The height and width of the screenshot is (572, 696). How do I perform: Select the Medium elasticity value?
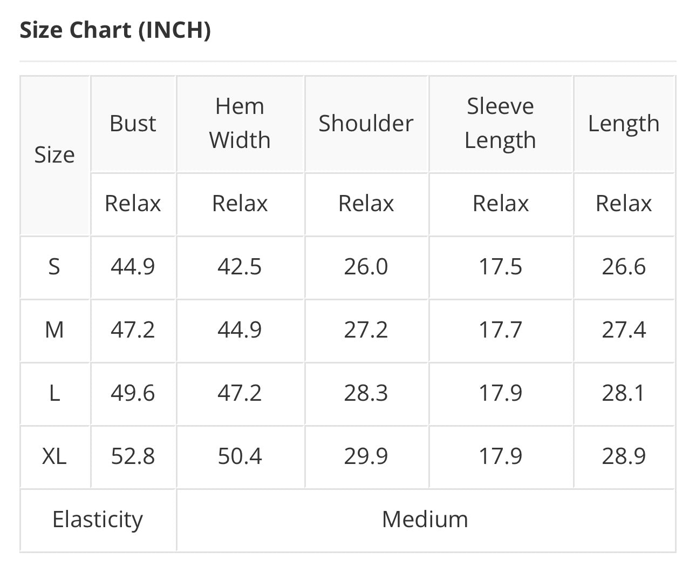pos(425,520)
